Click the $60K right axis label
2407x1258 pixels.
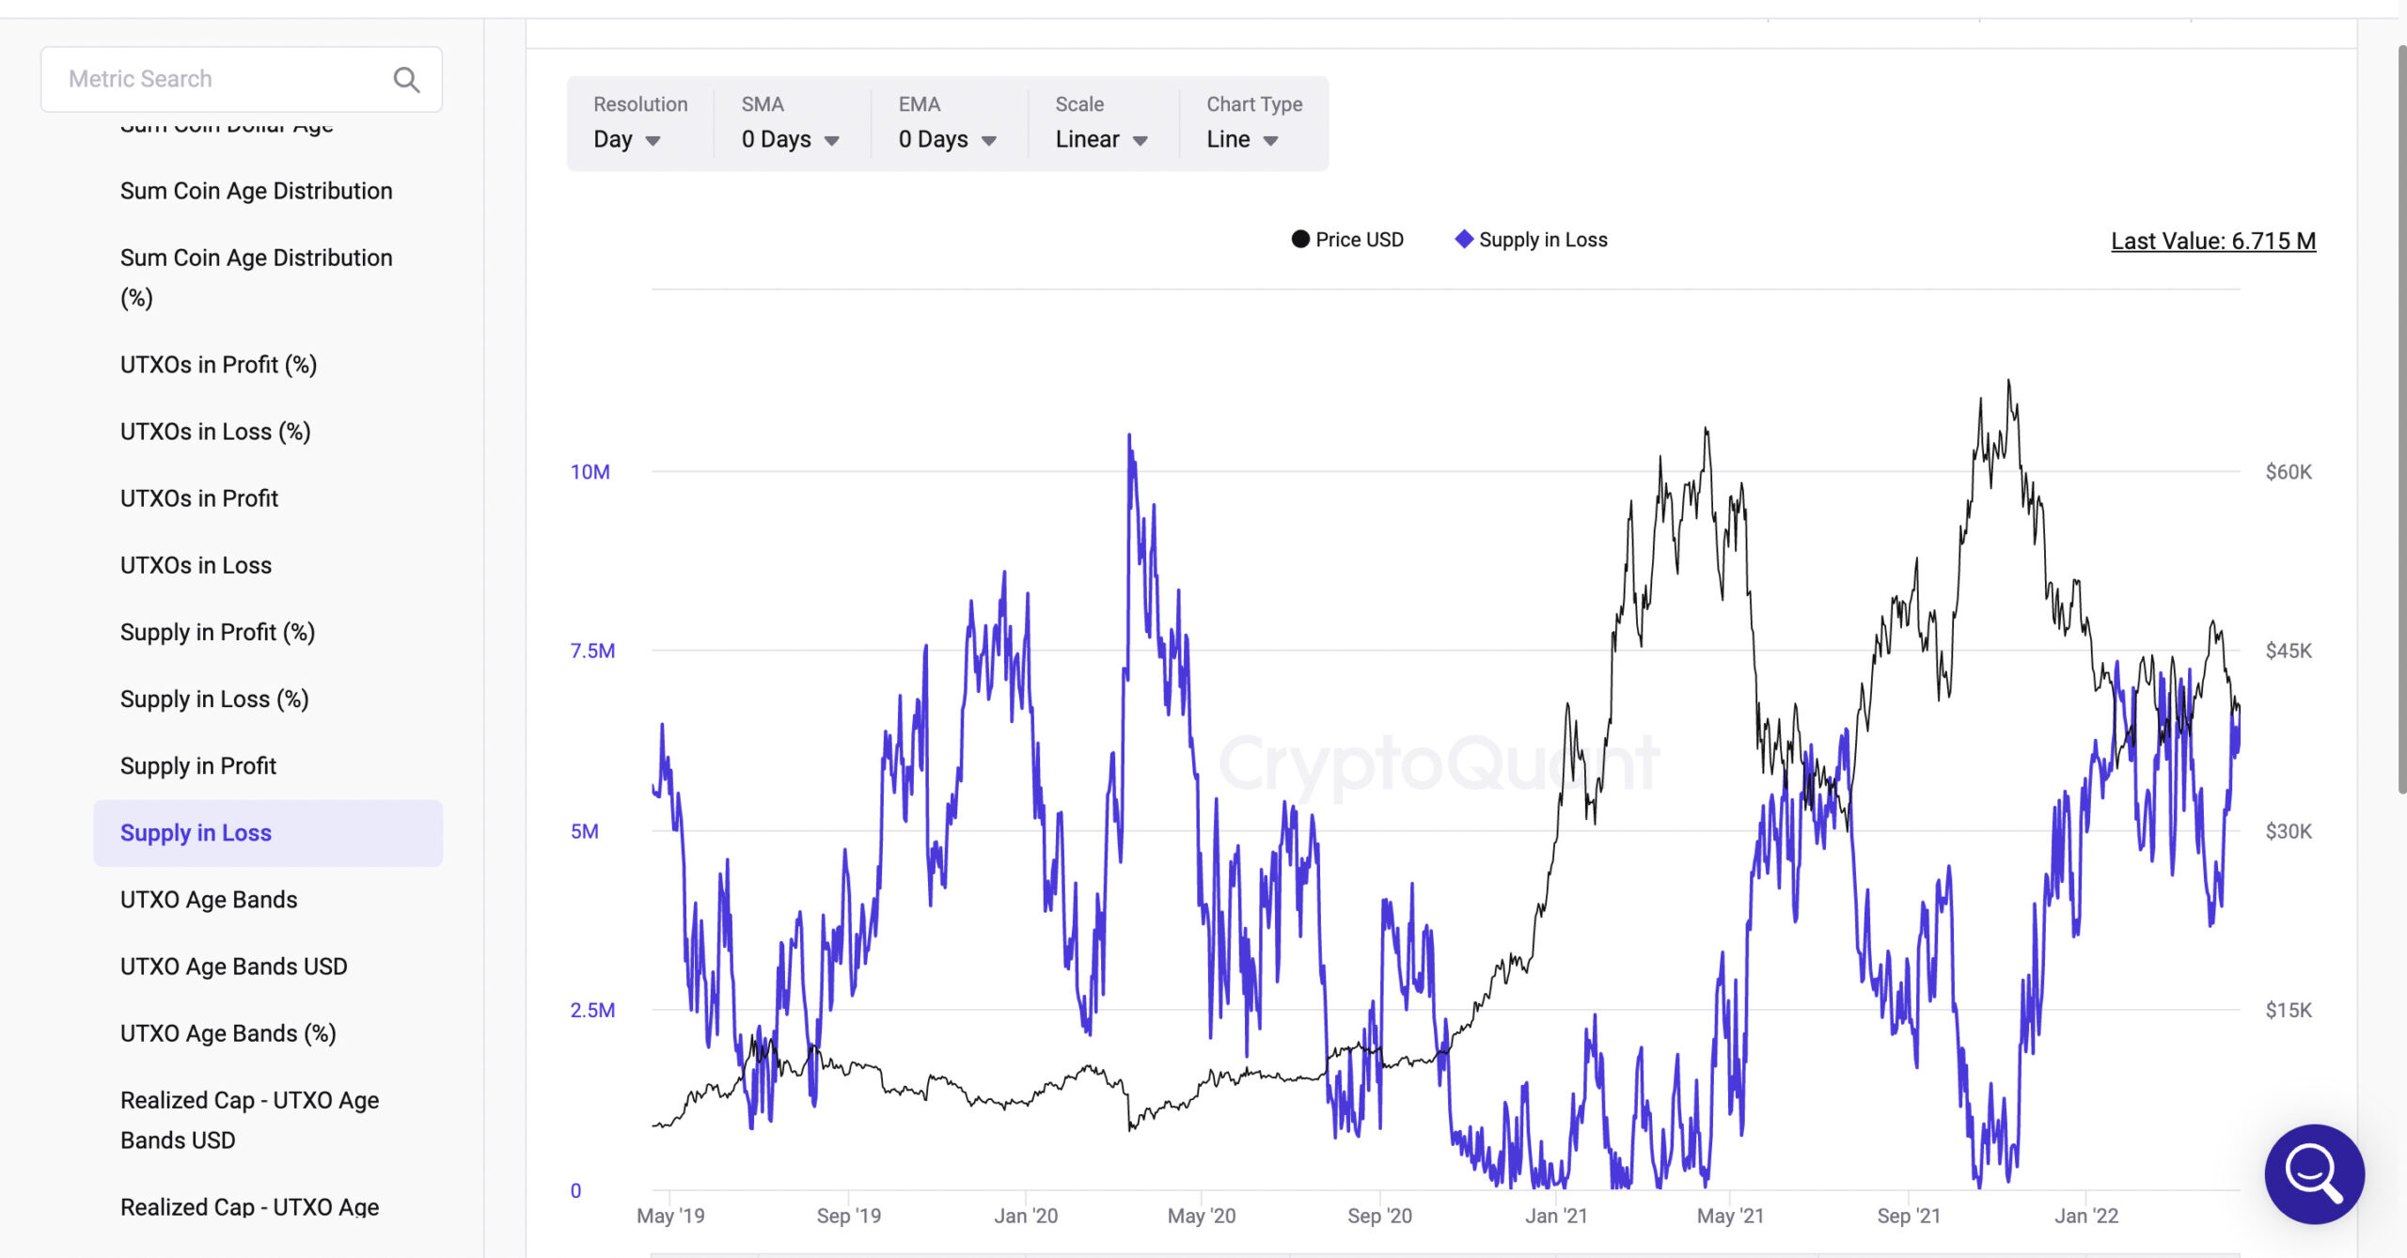pos(2288,472)
